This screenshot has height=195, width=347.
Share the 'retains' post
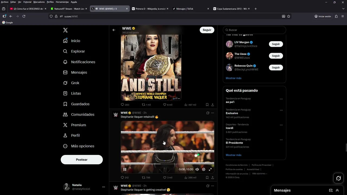tap(213, 178)
